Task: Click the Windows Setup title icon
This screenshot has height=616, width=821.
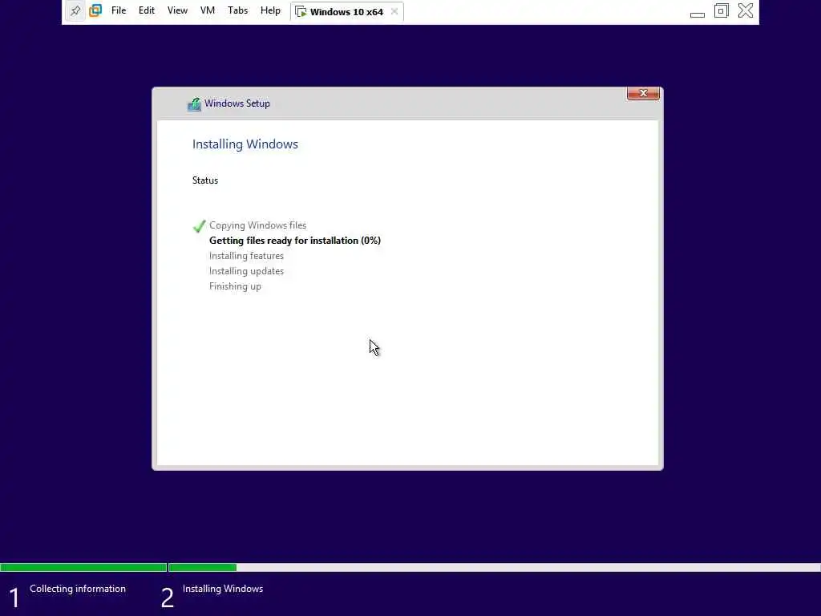Action: 194,104
